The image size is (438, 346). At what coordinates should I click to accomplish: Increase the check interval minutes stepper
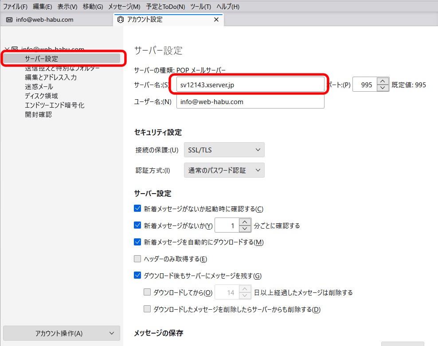245,222
